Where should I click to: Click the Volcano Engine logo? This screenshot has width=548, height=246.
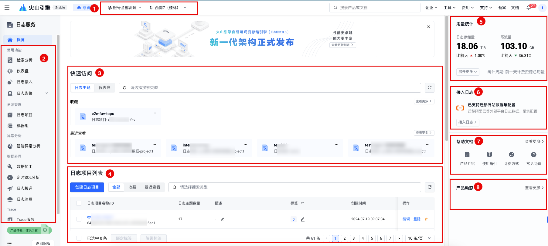pyautogui.click(x=35, y=8)
